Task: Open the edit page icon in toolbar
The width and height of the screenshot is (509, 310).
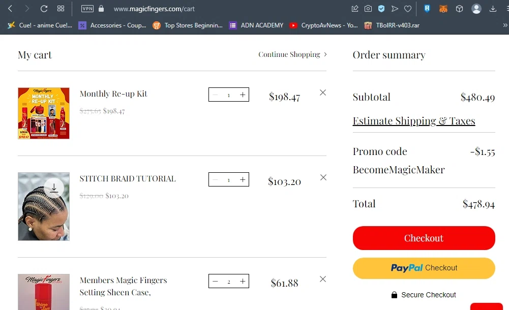Action: coord(355,9)
